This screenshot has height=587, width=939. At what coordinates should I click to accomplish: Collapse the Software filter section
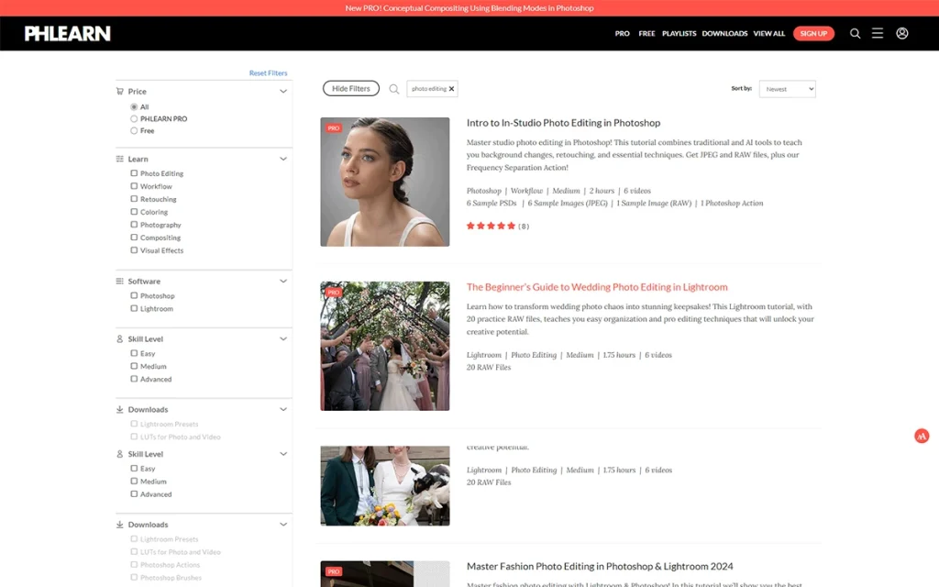coord(283,282)
